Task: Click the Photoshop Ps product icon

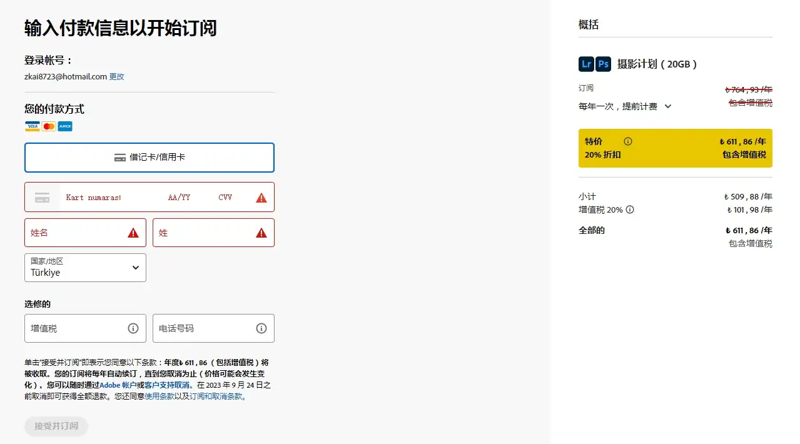Action: tap(603, 64)
